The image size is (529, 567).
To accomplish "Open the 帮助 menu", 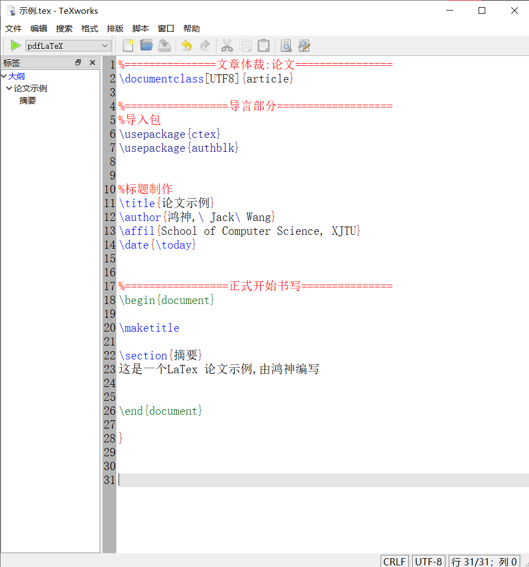I will tap(192, 29).
